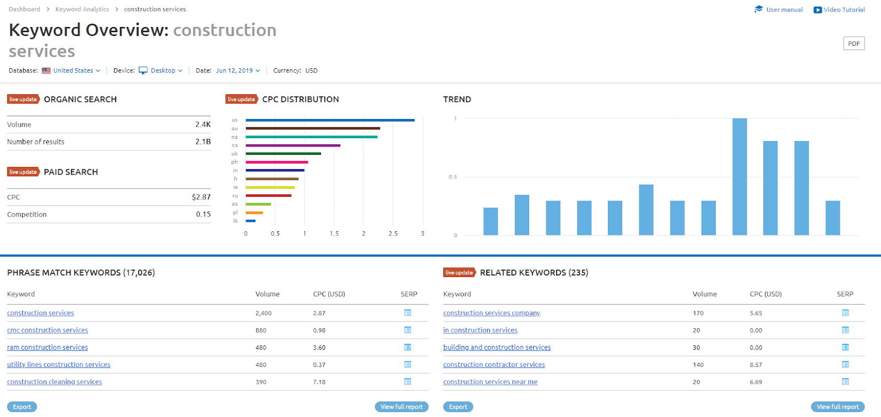Viewport: 881px width, 417px height.
Task: Go to Dashboard breadcrumb
Action: click(x=24, y=9)
